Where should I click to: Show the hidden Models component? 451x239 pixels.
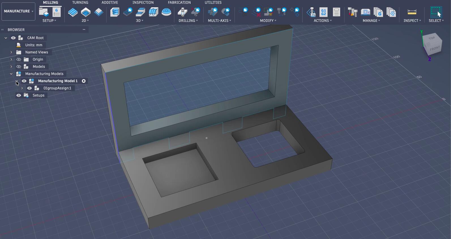19,67
